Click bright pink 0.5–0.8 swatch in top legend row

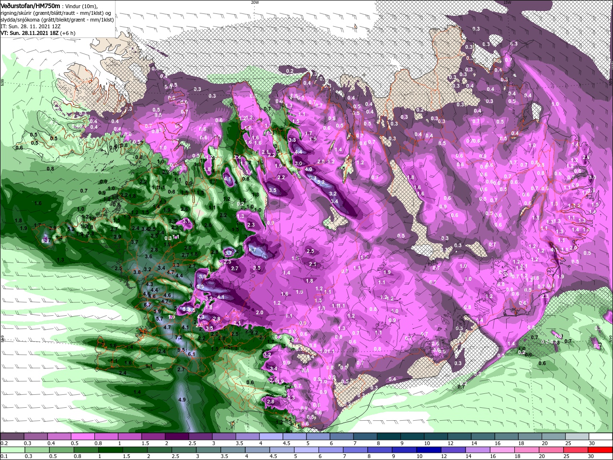coord(82,437)
